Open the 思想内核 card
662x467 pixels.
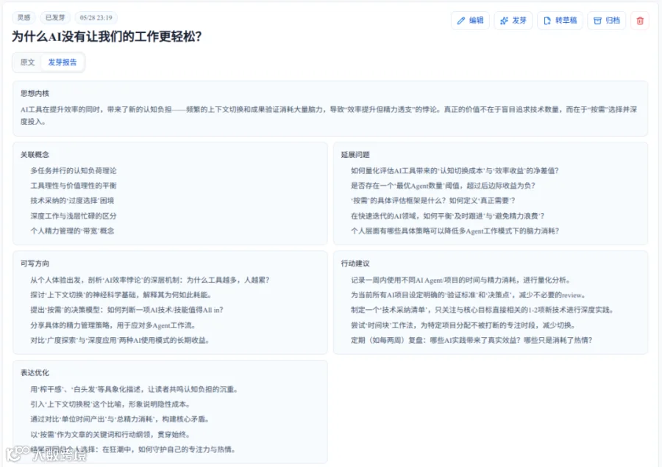pos(330,109)
